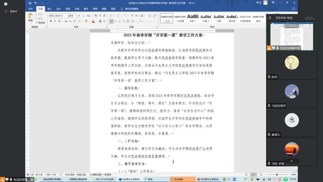Apply the 标题 2 heading style

click(x=206, y=18)
